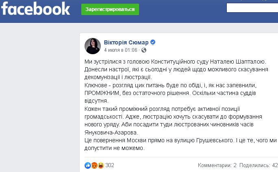This screenshot has height=172, width=278.
Task: Click the Facebook logo
Action: pos(35,9)
